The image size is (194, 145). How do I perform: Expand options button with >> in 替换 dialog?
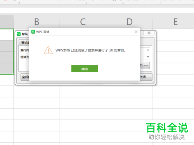(x=145, y=65)
